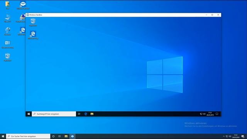Click the Windows Sandbox title bar icon
The image size is (247, 139).
click(x=28, y=15)
